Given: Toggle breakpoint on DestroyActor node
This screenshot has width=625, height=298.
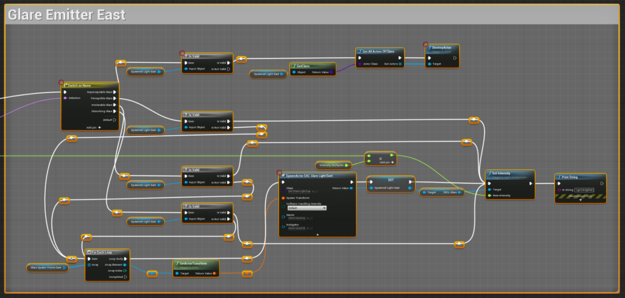Looking at the screenshot, I should (x=426, y=44).
